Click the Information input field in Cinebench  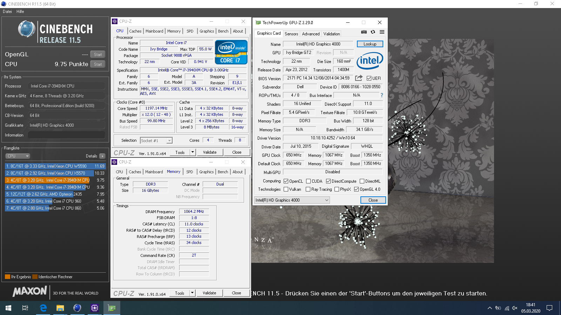pyautogui.click(x=67, y=135)
